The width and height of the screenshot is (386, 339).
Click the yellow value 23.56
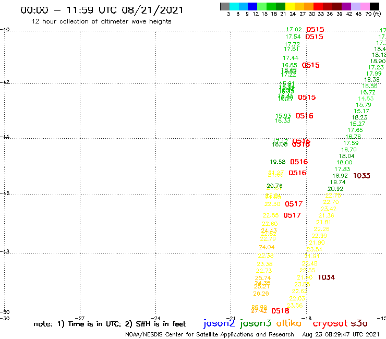[x=295, y=306]
